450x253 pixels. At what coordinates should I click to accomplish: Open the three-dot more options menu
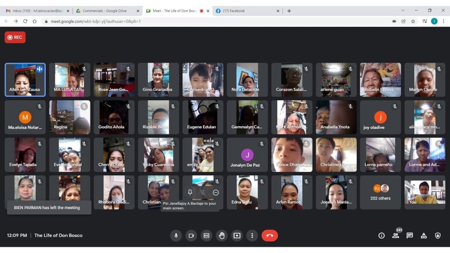[252, 235]
